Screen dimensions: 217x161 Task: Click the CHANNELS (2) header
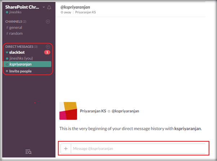pyautogui.click(x=16, y=22)
